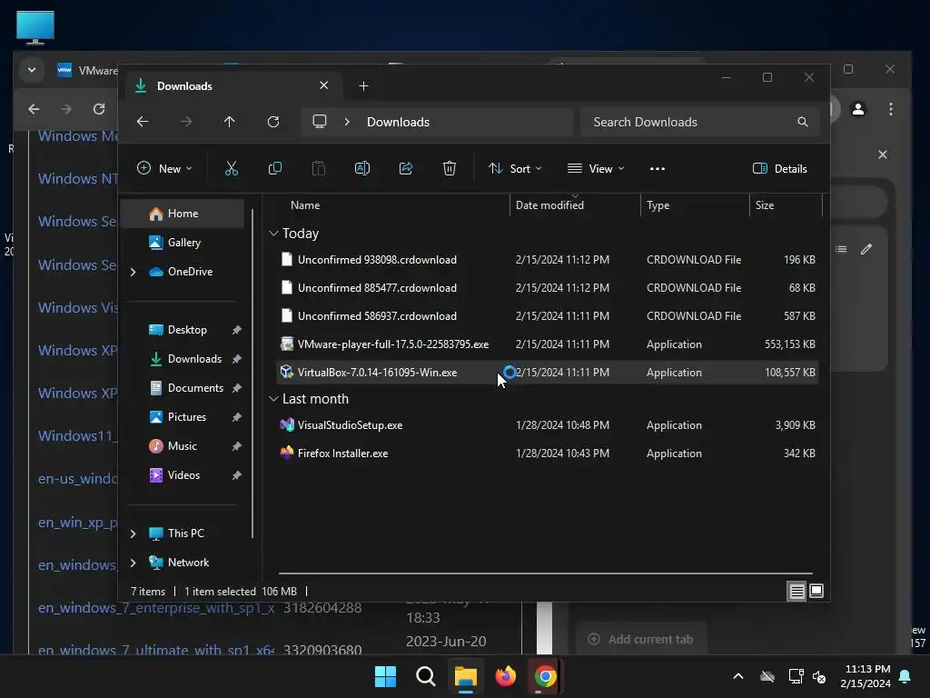Open Gallery in the navigation pane

pyautogui.click(x=183, y=243)
